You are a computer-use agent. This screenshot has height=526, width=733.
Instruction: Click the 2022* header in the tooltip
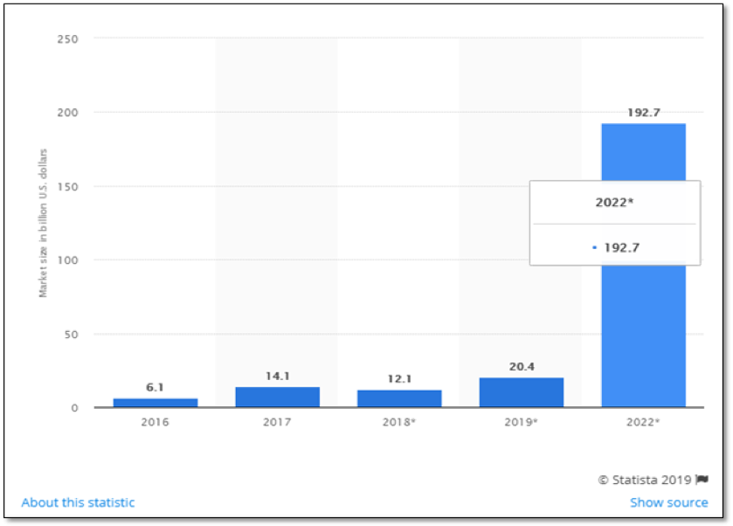click(x=614, y=203)
